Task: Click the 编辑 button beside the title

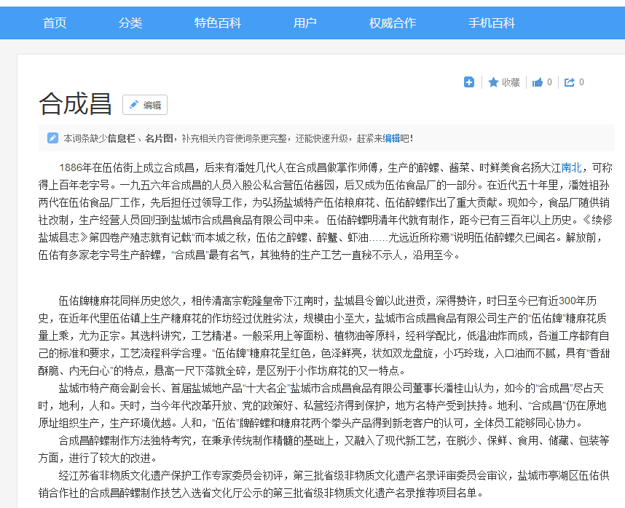Action: (145, 105)
